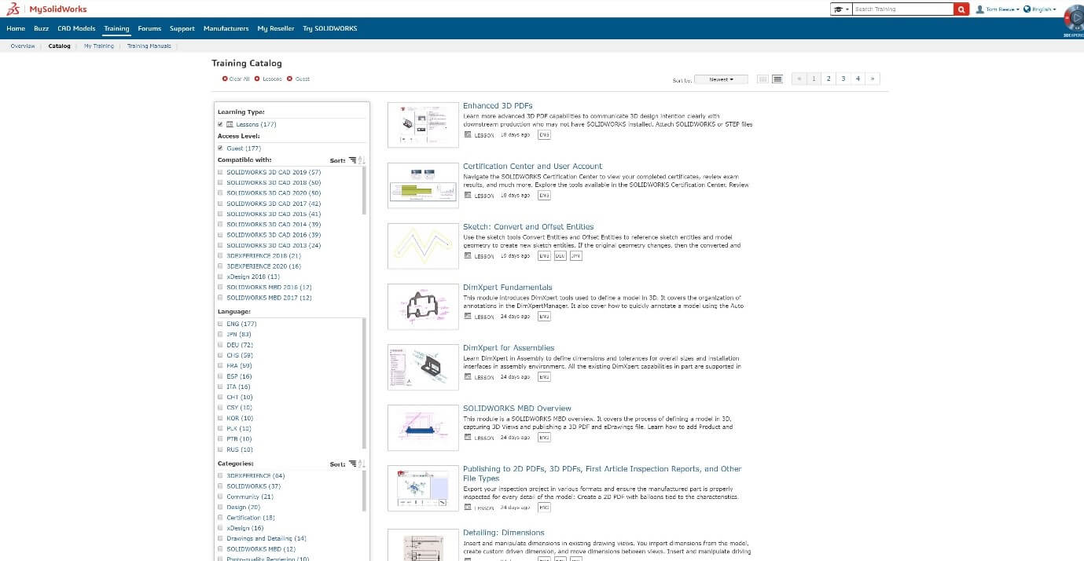Click the Lessons type icon in filters
This screenshot has width=1084, height=561.
(230, 124)
